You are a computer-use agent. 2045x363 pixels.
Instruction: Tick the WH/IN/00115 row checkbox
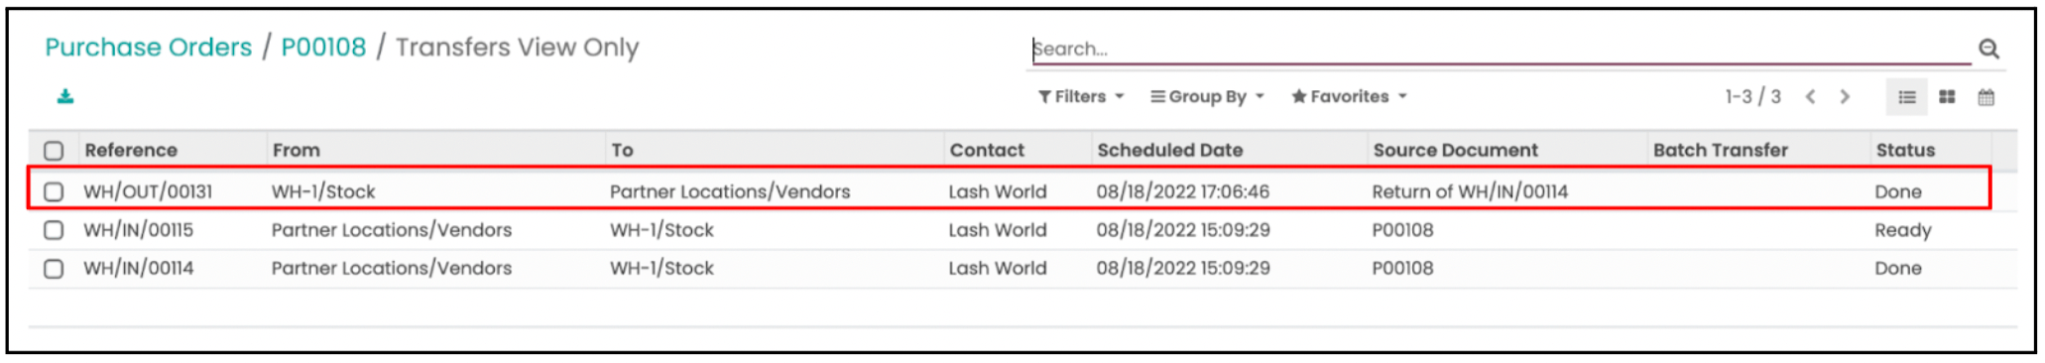point(54,230)
